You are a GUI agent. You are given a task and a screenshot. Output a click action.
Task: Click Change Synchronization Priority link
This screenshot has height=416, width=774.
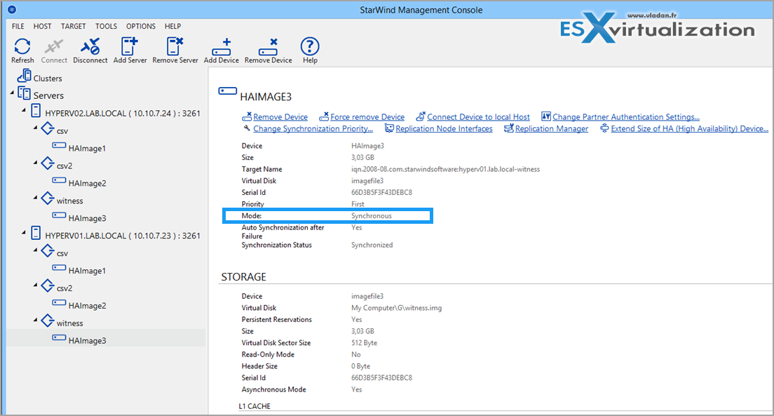313,129
